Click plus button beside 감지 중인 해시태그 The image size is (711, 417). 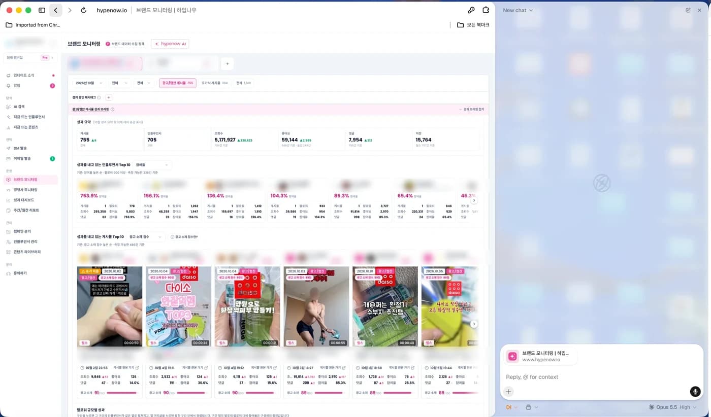coord(109,97)
